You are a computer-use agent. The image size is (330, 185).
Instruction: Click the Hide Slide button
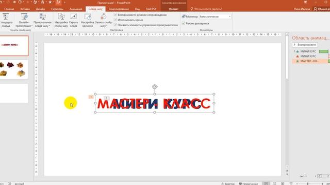tap(73, 20)
